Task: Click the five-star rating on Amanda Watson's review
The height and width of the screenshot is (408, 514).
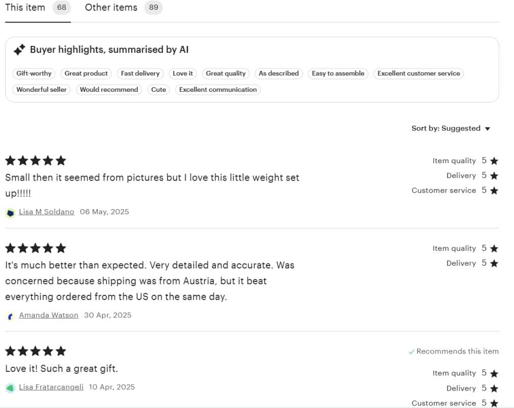Action: (x=36, y=248)
